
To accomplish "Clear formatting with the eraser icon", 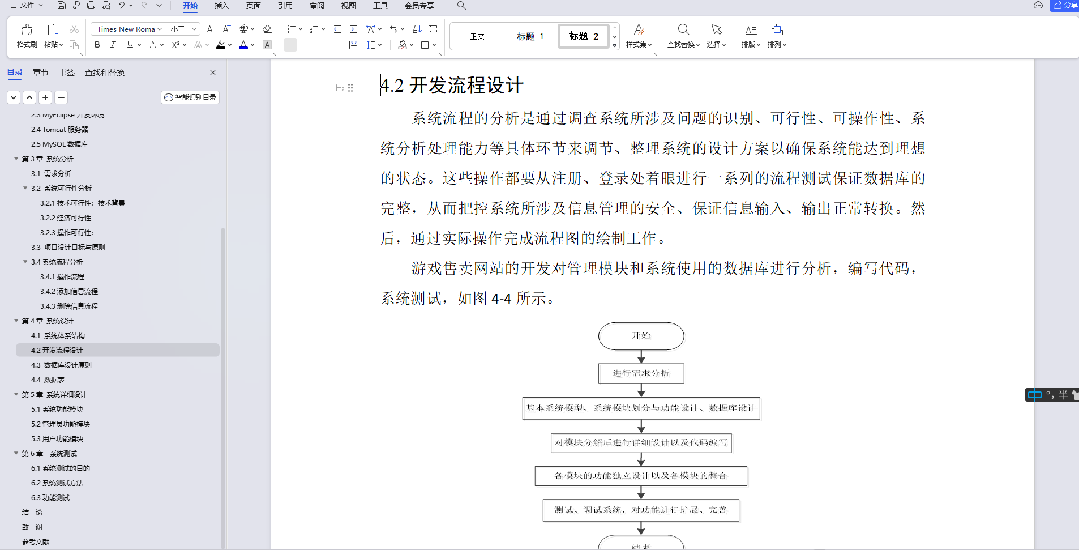I will click(x=267, y=29).
